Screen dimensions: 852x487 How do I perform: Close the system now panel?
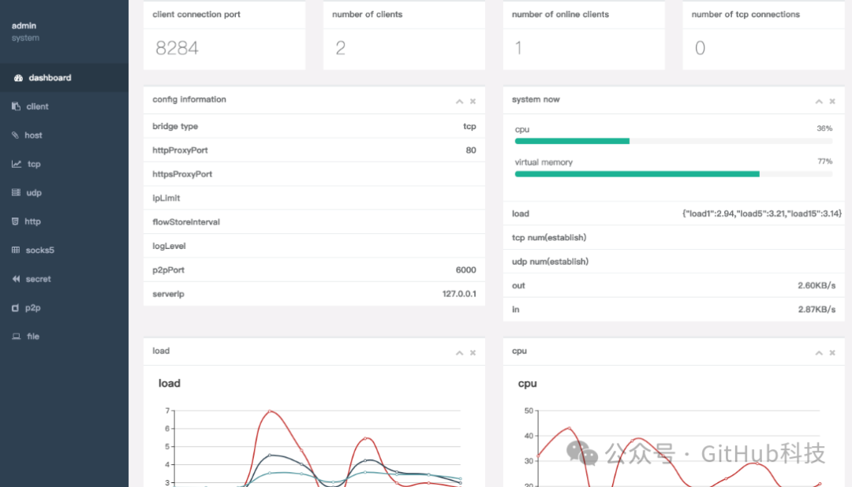pos(832,102)
